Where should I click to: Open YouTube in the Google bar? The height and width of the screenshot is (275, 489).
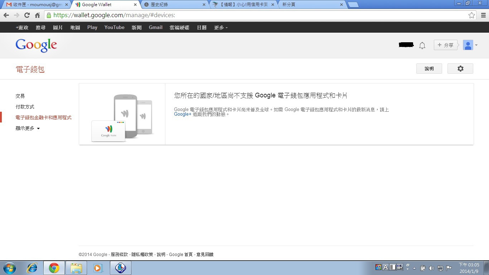[x=115, y=28]
